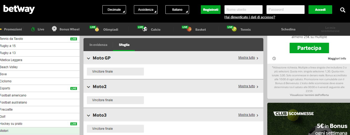Screen dimensions: 350x135
Task: Open Maggiori Info link
Action: pyautogui.click(x=337, y=58)
